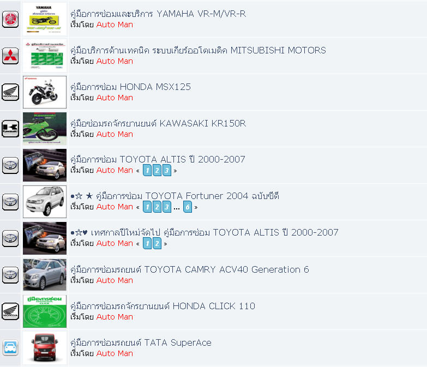Open the MITSUBISHI MOTORS automatic gear topic
Image resolution: width=427 pixels, height=367 pixels.
(x=198, y=50)
